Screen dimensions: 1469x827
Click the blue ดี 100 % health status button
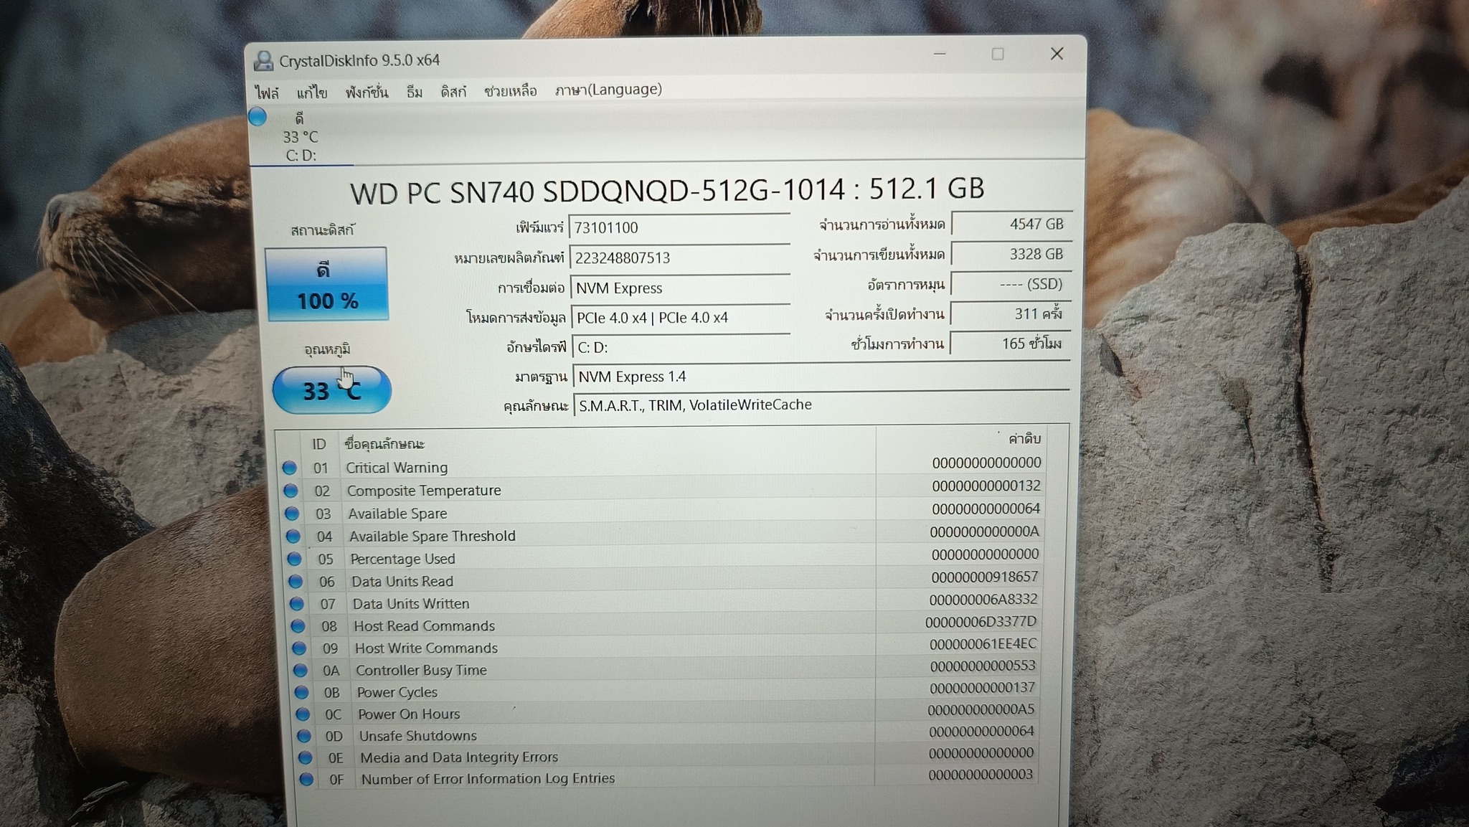(x=327, y=285)
